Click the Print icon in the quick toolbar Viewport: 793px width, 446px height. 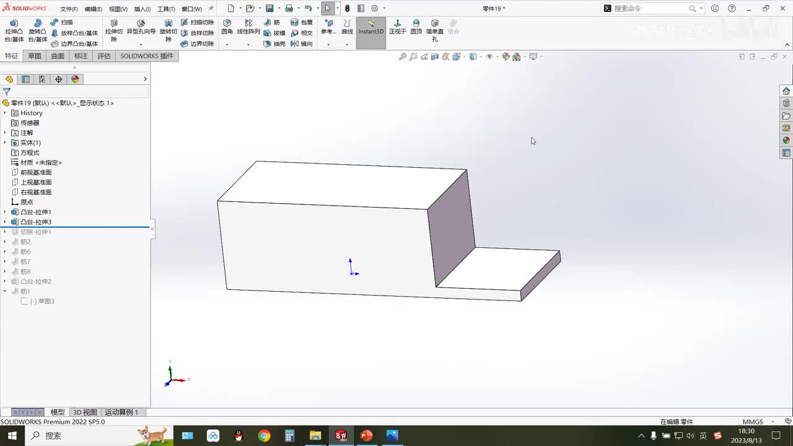tap(289, 9)
